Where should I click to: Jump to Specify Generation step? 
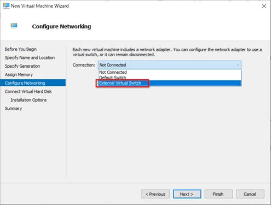click(22, 66)
